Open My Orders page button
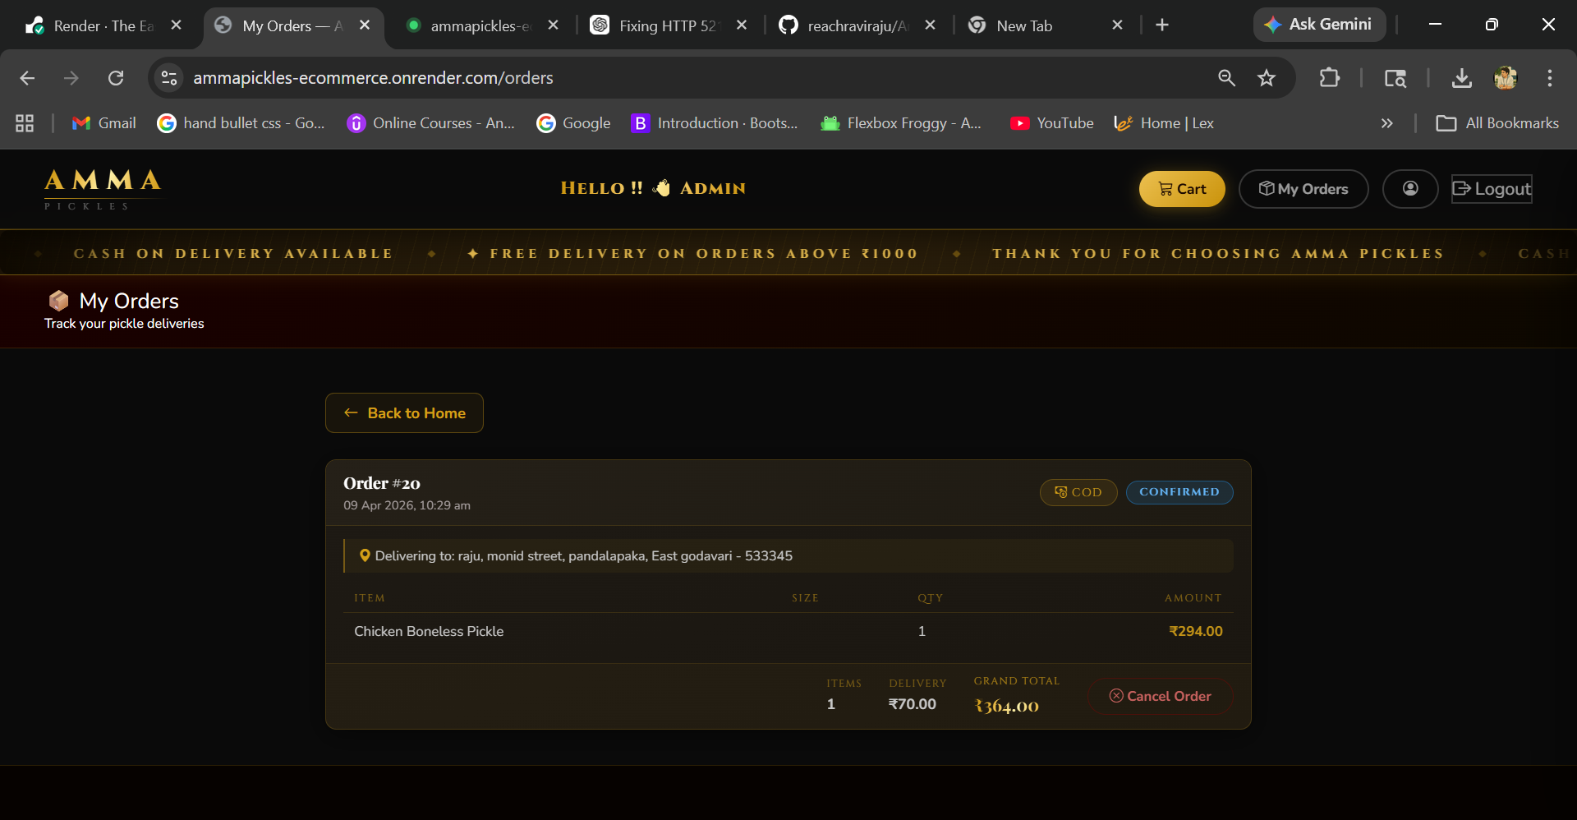The width and height of the screenshot is (1577, 820). coord(1303,189)
